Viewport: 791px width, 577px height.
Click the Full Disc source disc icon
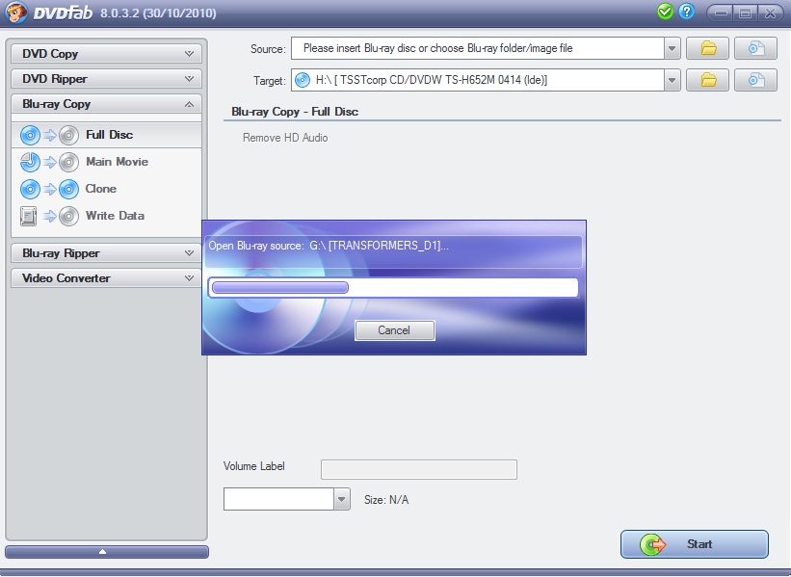(x=30, y=135)
